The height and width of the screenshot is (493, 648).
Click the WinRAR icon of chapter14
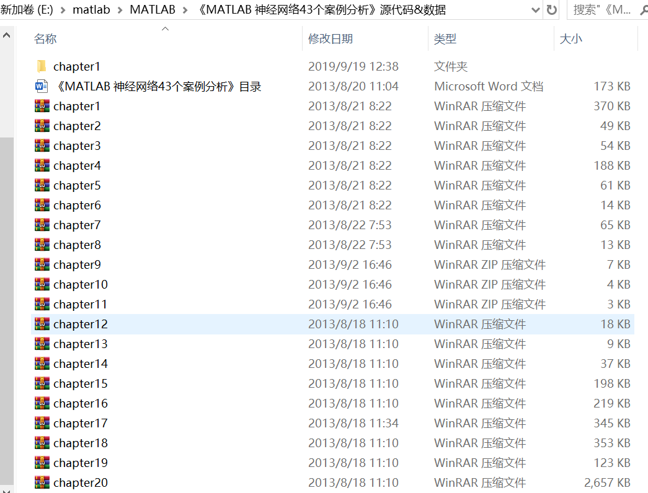tap(42, 364)
